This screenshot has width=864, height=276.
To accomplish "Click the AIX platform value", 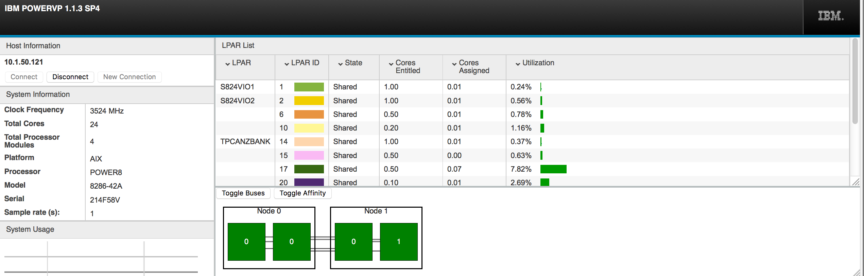I will coord(96,159).
